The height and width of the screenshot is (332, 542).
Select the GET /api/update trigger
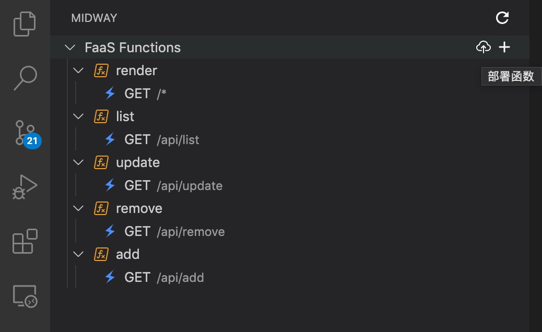173,185
